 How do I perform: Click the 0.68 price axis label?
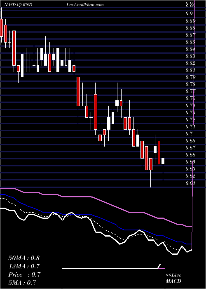(190, 141)
